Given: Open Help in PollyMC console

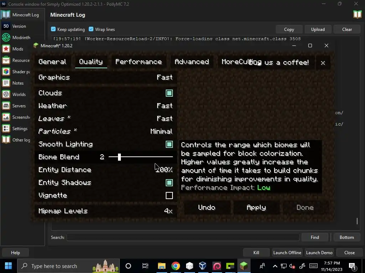Looking at the screenshot, I should pos(15,253).
